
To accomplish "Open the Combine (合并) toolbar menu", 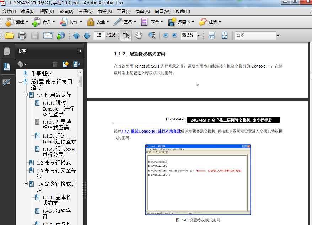I will [43, 22].
